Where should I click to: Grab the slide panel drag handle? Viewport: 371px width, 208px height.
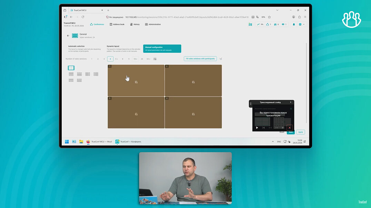[251, 103]
